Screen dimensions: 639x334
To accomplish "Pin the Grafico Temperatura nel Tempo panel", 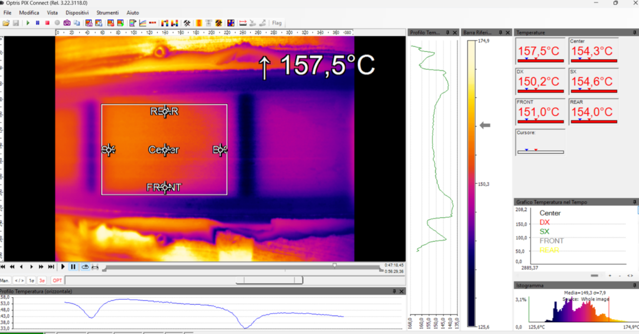I will click(x=635, y=202).
